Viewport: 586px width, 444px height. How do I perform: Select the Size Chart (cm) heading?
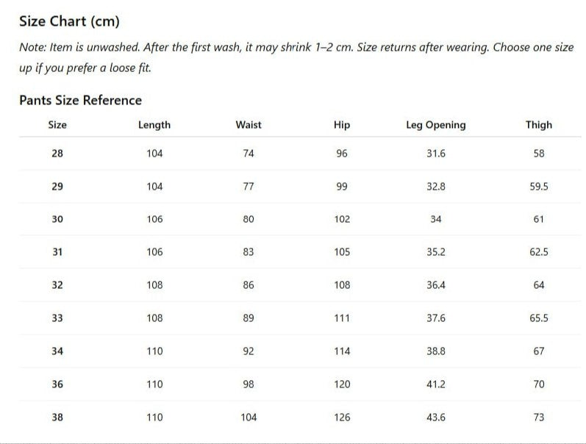[69, 21]
